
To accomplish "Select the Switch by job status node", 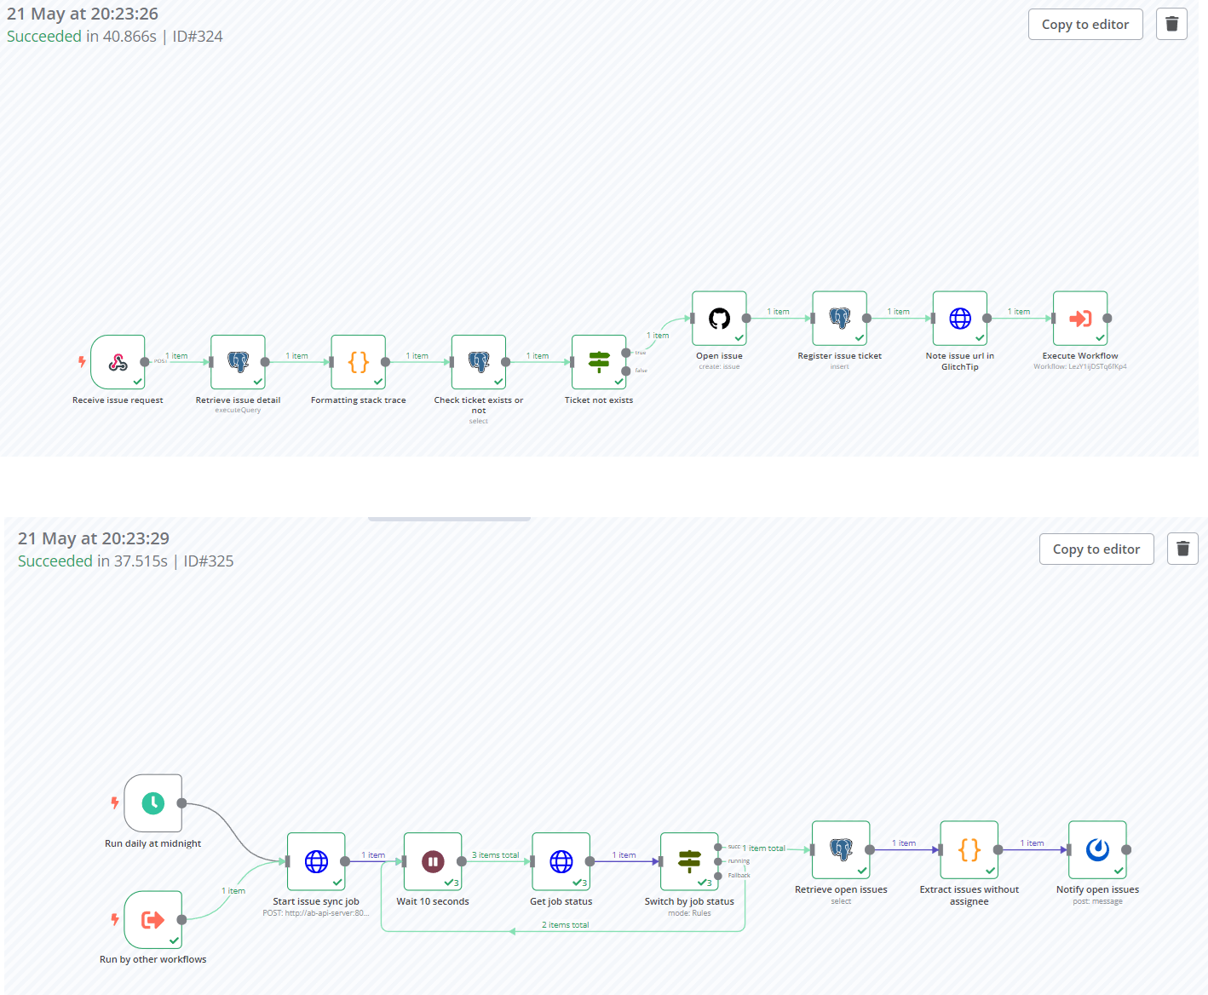I will click(x=689, y=861).
